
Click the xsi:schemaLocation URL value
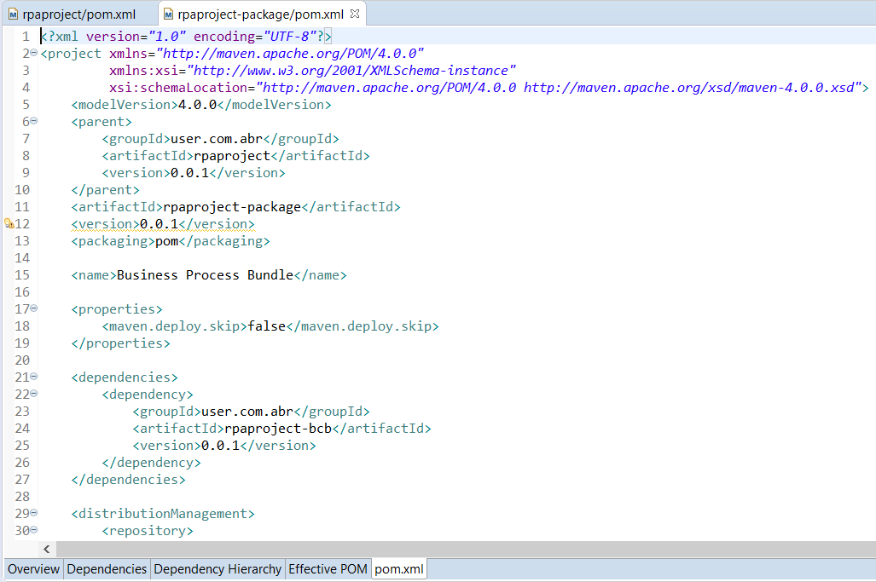click(x=559, y=88)
